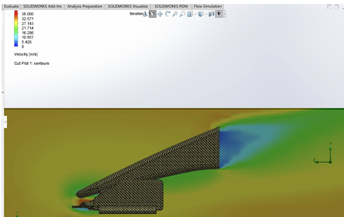Choose the Rotate view tool
Screen dimensions: 344x217
click(x=167, y=14)
